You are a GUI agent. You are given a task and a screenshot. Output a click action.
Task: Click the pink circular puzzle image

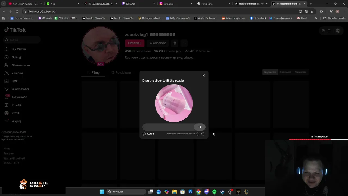pos(174,103)
